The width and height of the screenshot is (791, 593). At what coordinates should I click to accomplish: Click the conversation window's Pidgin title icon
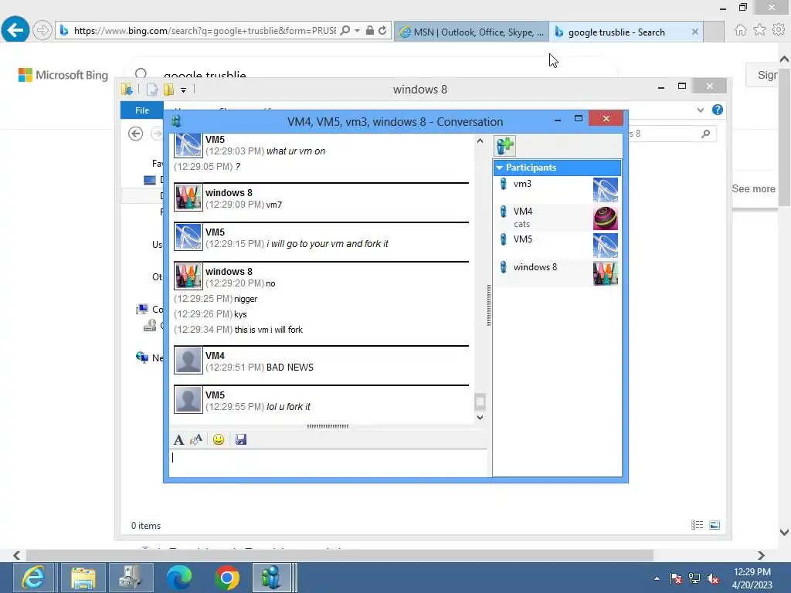tap(176, 121)
